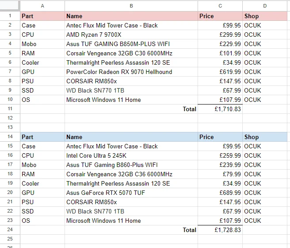
Task: Select the Intel Core Ultra 5 245K cell
Action: [x=131, y=155]
